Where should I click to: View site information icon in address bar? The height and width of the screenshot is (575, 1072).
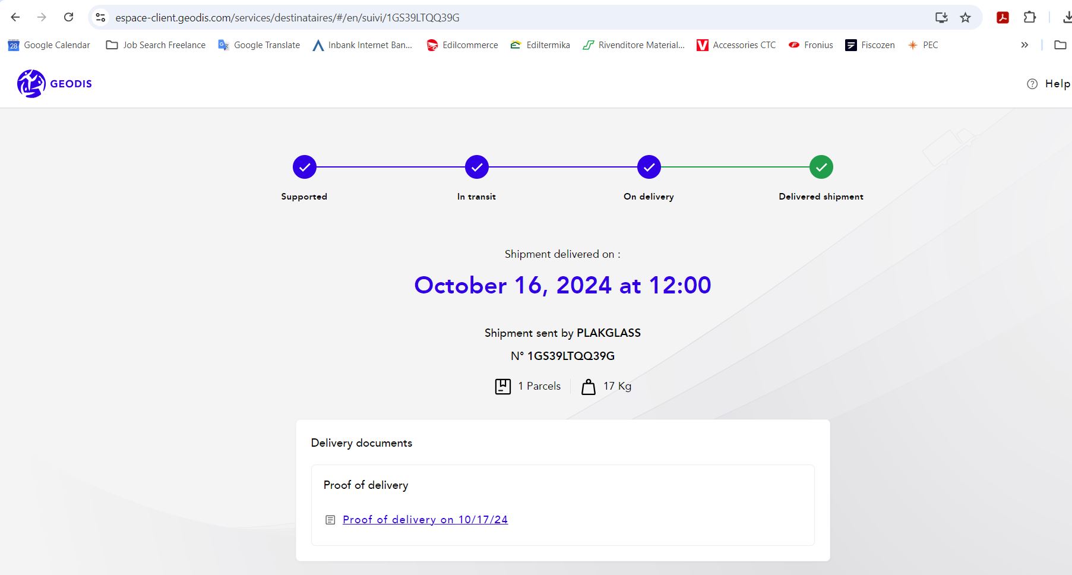pos(101,17)
